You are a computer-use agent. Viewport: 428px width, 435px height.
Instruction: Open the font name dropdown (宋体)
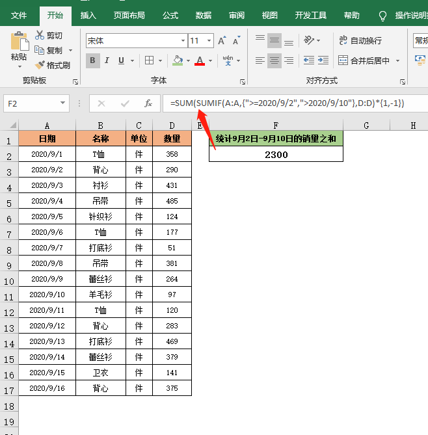click(x=181, y=41)
